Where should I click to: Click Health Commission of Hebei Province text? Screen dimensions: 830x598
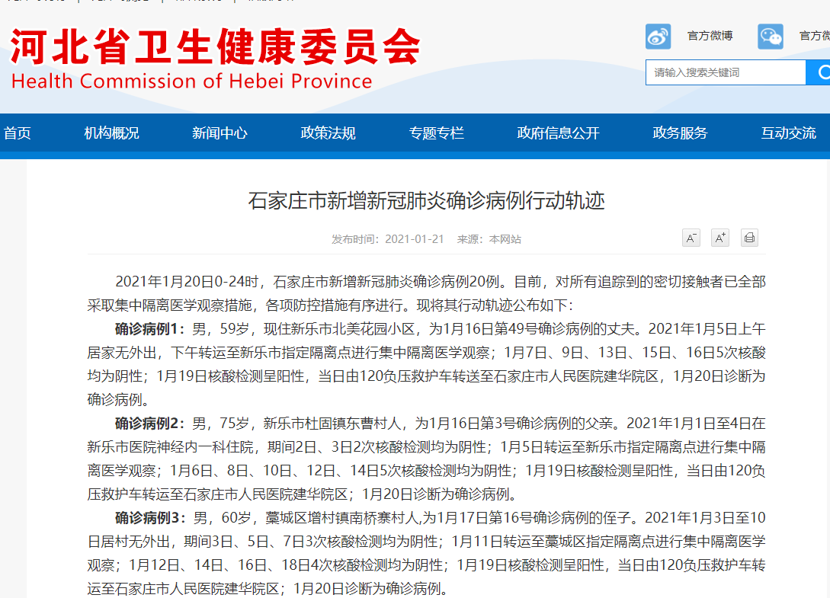click(x=191, y=81)
